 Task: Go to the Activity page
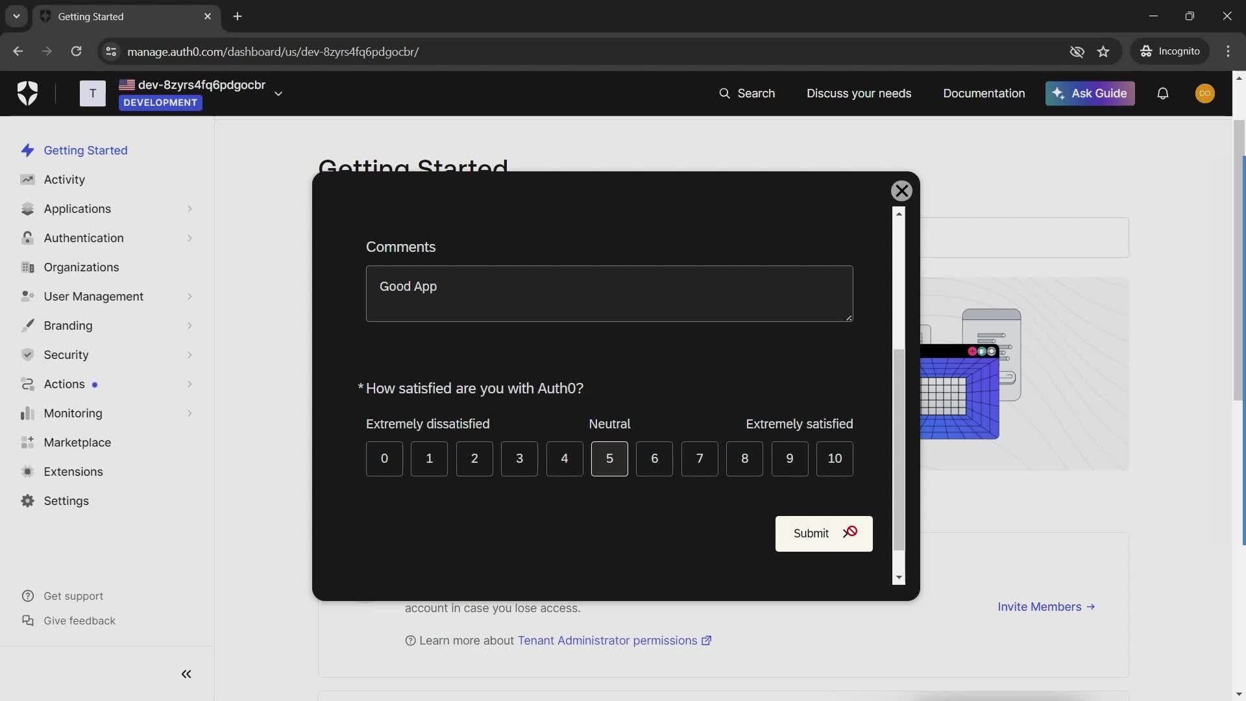tap(64, 180)
